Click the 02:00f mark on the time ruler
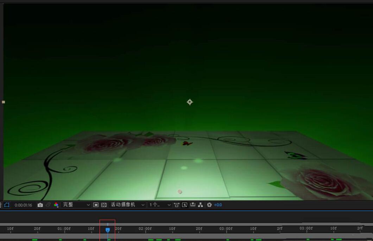 145,229
